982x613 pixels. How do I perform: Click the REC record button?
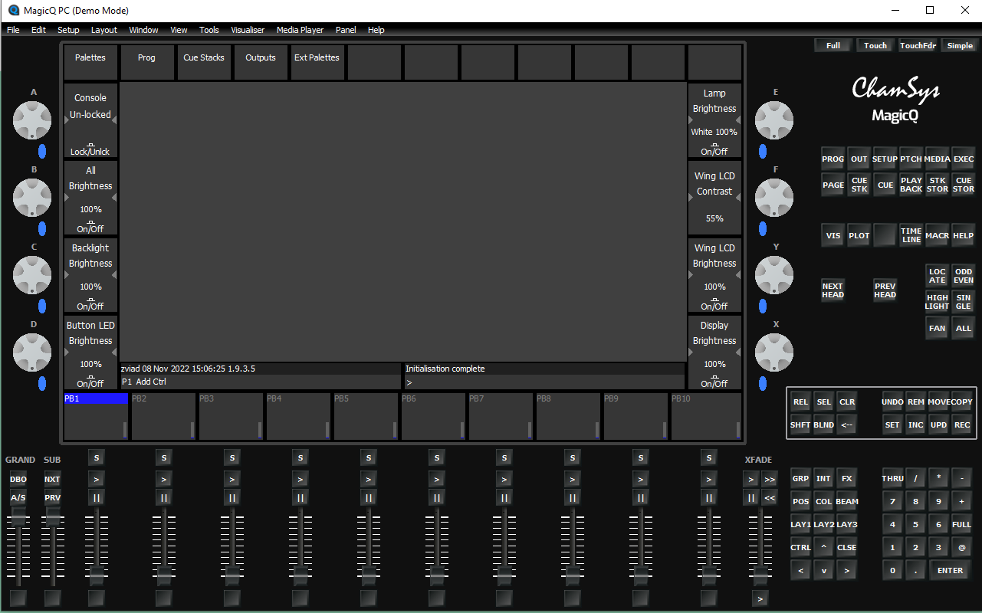click(x=962, y=425)
